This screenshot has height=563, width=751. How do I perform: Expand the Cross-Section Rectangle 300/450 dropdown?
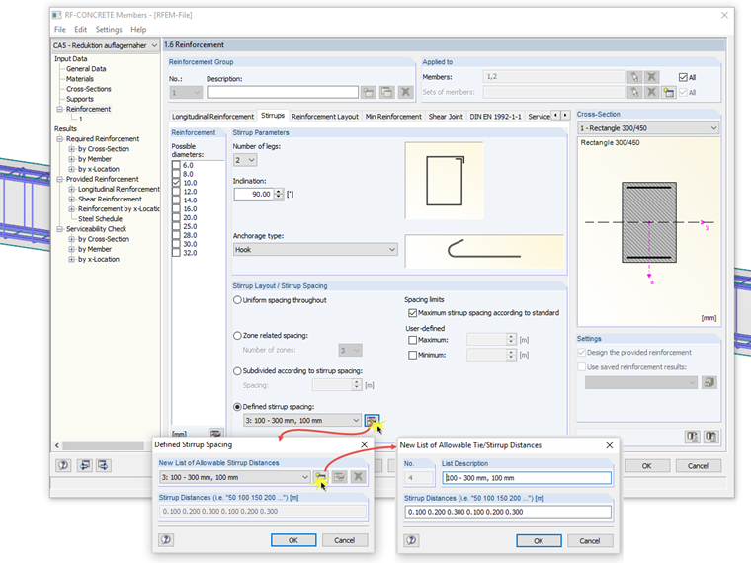point(648,128)
